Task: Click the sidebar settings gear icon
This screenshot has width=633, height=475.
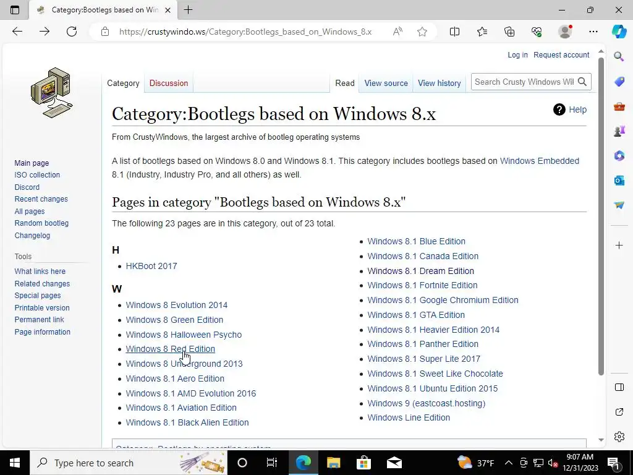Action: (x=619, y=437)
